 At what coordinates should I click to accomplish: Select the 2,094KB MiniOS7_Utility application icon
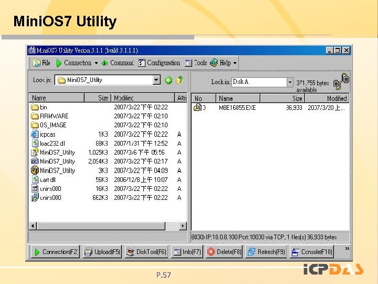[35, 161]
